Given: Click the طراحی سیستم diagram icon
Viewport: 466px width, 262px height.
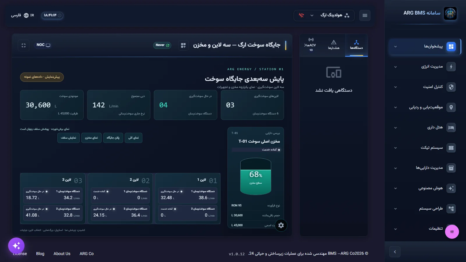Looking at the screenshot, I should pyautogui.click(x=451, y=209).
